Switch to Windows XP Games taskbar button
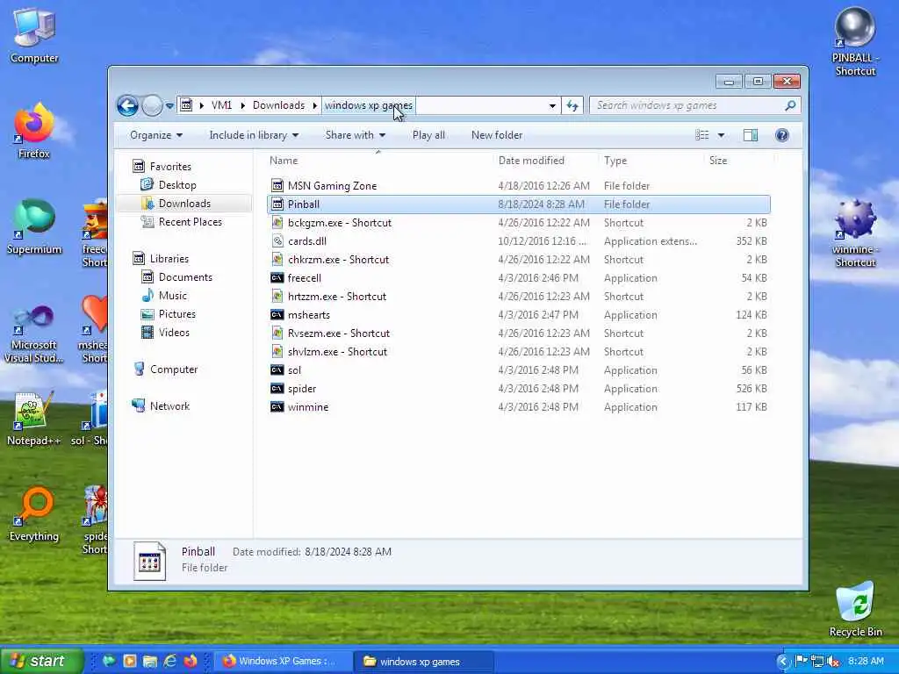 [285, 662]
